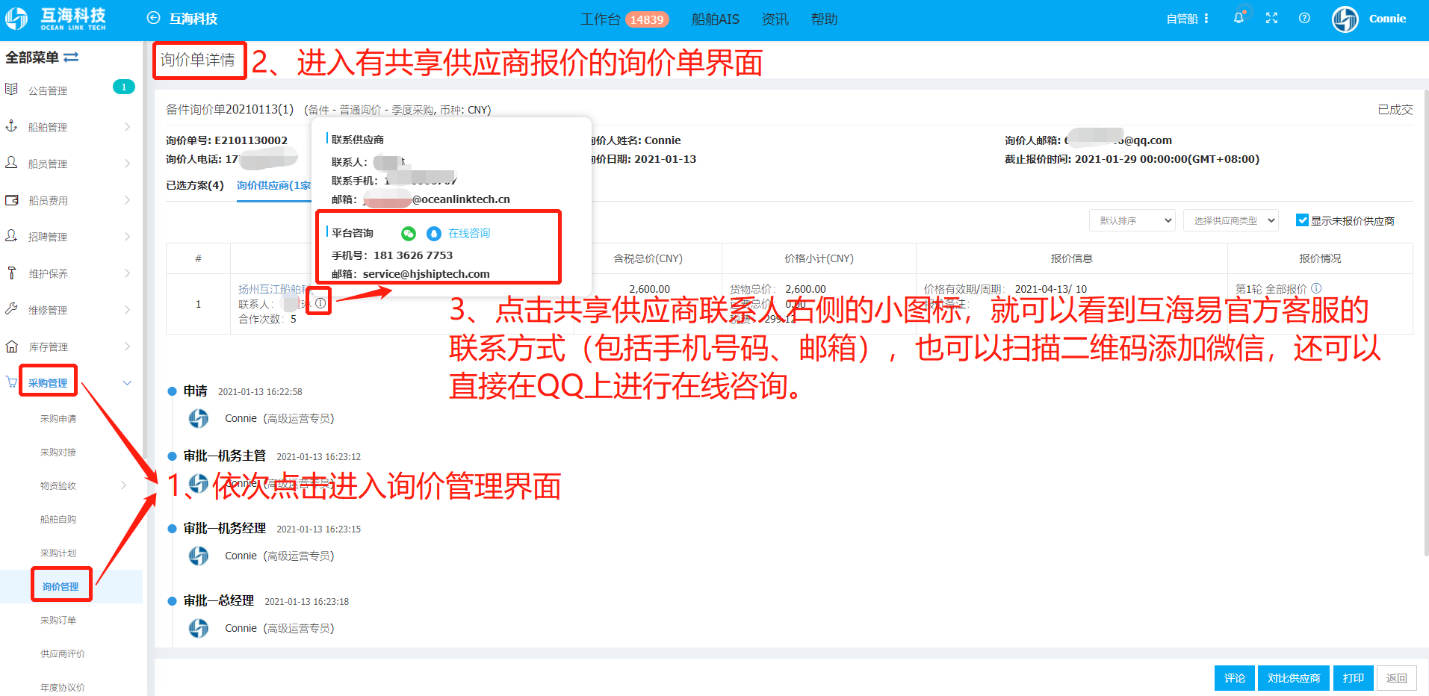This screenshot has width=1429, height=696.
Task: Expand the 维修管理 menu
Action: (x=127, y=310)
